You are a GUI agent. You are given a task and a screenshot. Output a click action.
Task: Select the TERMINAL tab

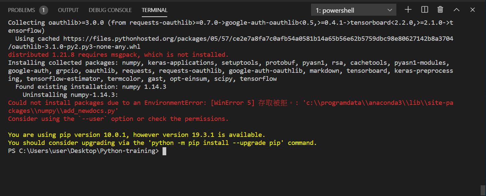pos(155,10)
